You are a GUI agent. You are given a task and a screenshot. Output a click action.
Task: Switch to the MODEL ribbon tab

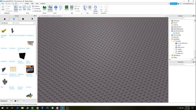27,4
